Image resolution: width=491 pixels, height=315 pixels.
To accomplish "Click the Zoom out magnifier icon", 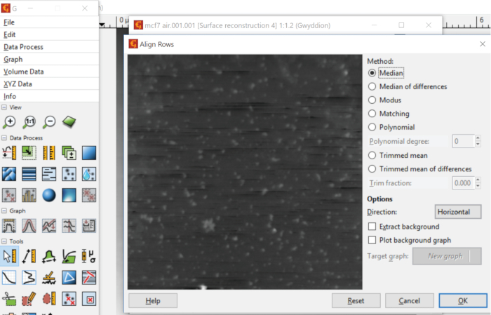I will (x=49, y=121).
